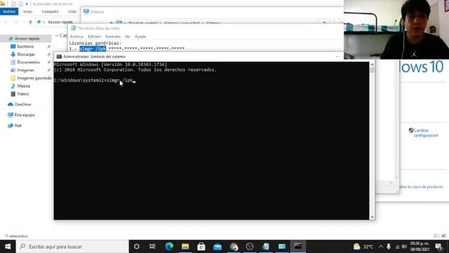449x253 pixels.
Task: Select Acceso rápido in Explorer sidebar
Action: click(26, 39)
